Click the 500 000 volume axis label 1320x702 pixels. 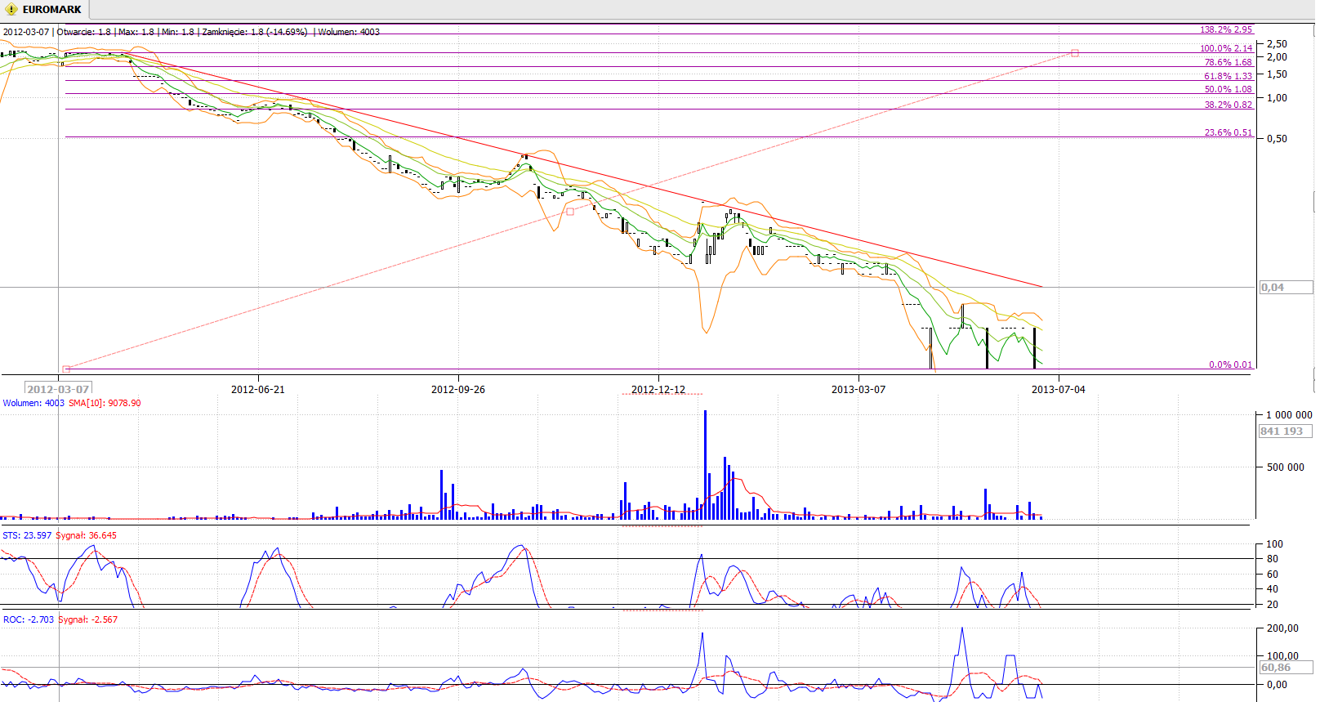[x=1286, y=467]
